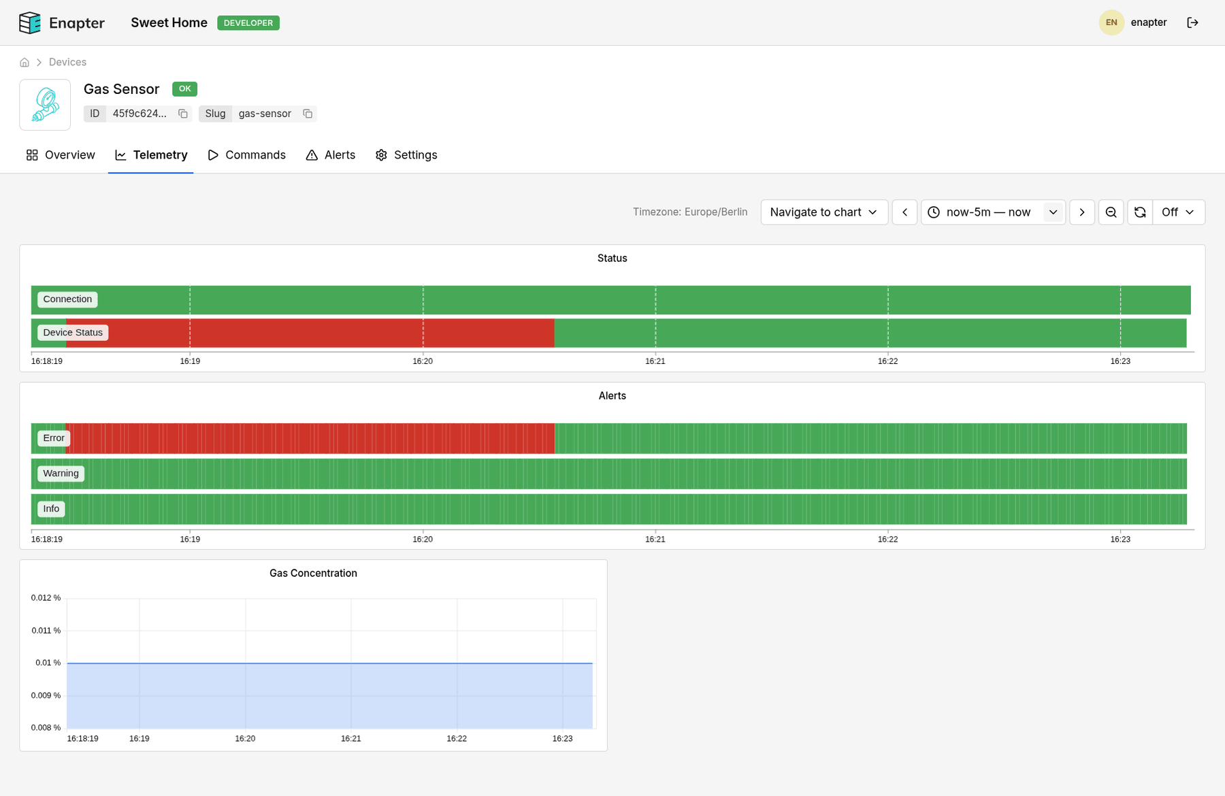Open the Alerts tab
1225x796 pixels.
tap(330, 154)
